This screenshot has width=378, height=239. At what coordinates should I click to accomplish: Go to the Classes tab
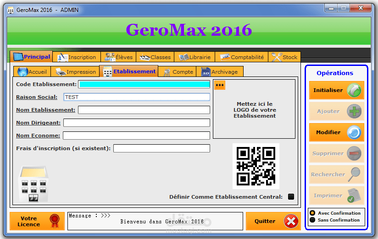[x=155, y=57]
